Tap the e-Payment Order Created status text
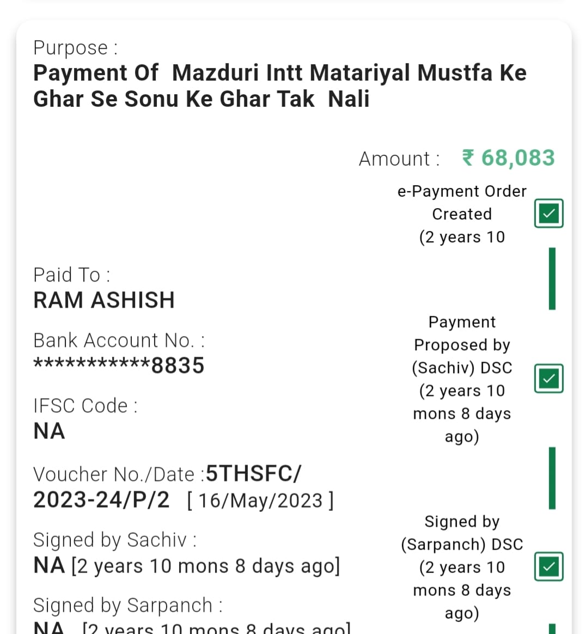 (x=462, y=214)
